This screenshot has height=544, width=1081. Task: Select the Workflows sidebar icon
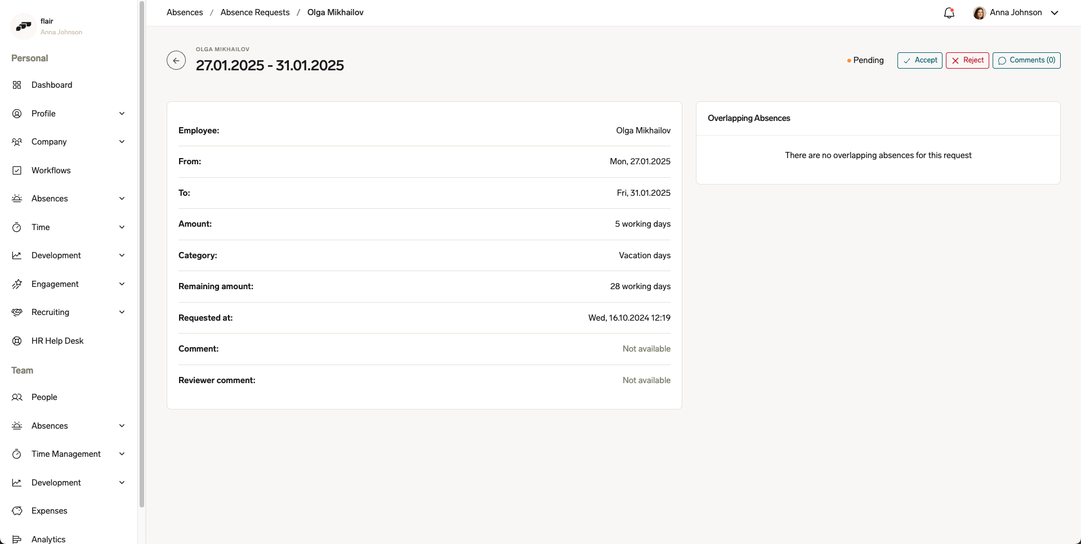tap(17, 170)
